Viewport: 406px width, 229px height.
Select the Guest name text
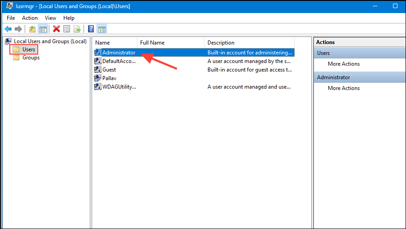tap(109, 69)
